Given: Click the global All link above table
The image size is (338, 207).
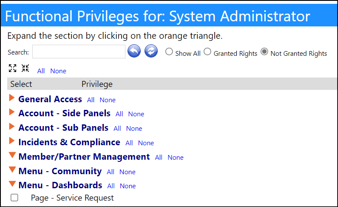Looking at the screenshot, I should tap(41, 71).
